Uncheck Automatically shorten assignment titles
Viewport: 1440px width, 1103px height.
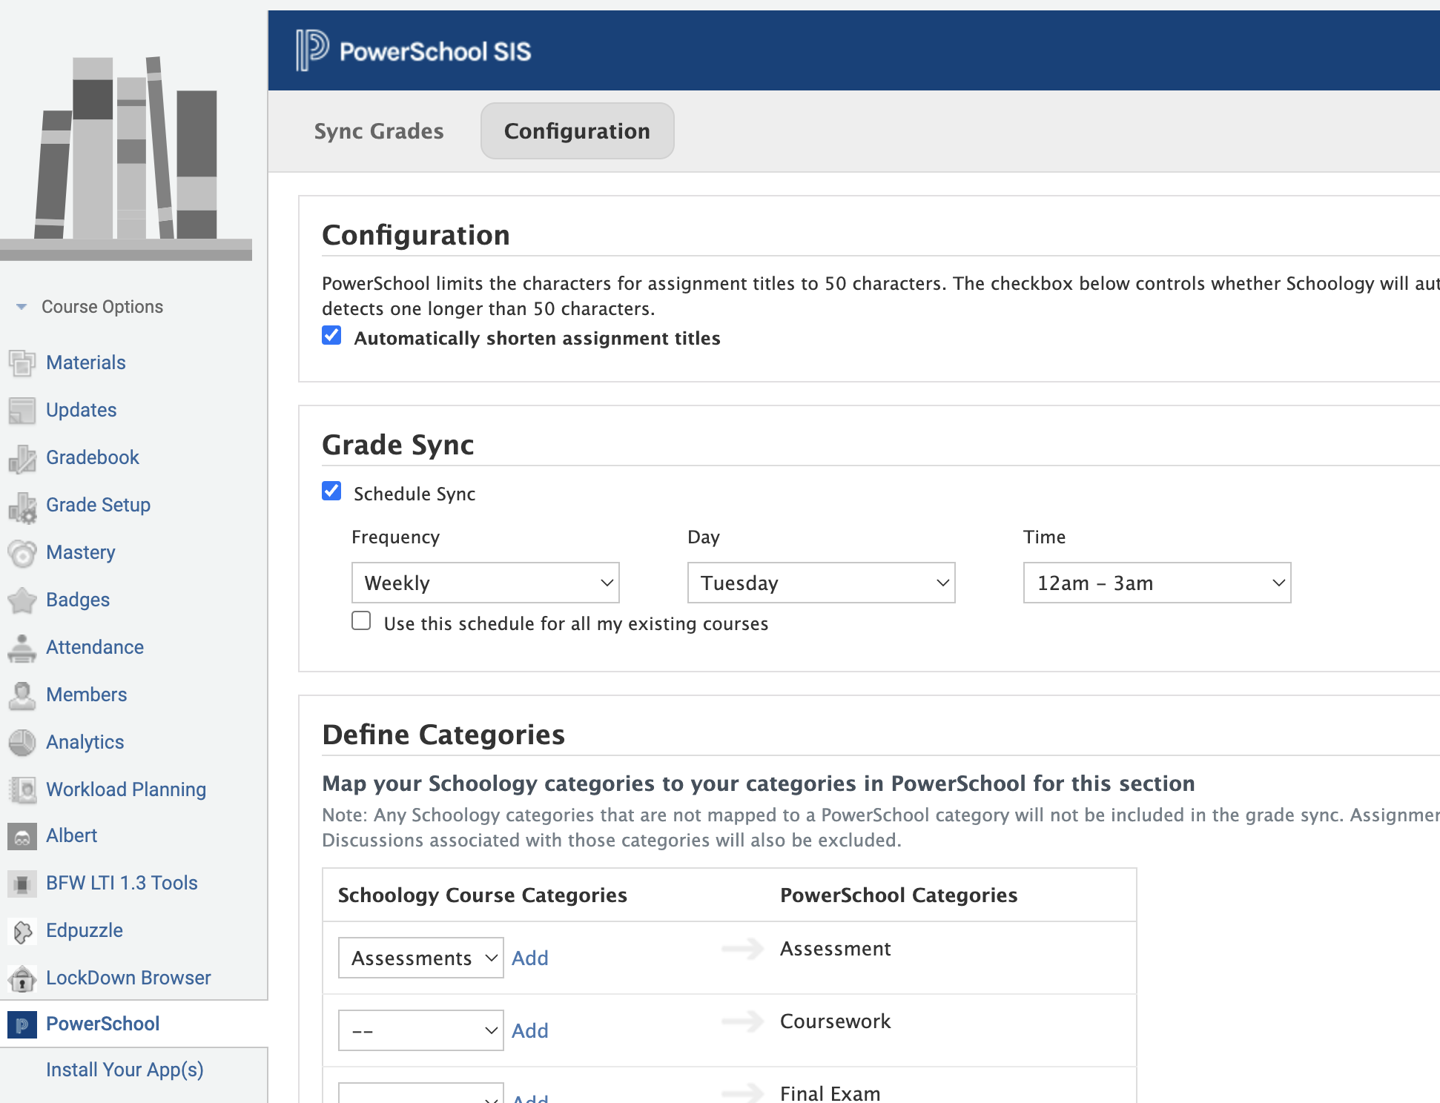[x=331, y=336]
